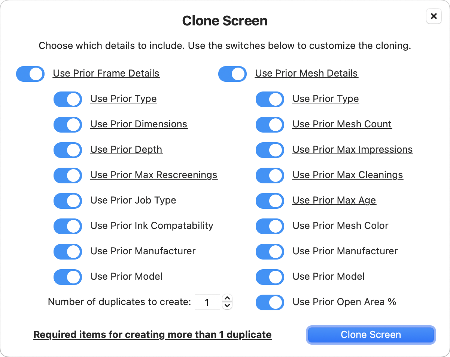Toggle Use Prior Max Rescreenings switch
Image resolution: width=450 pixels, height=357 pixels.
point(68,175)
